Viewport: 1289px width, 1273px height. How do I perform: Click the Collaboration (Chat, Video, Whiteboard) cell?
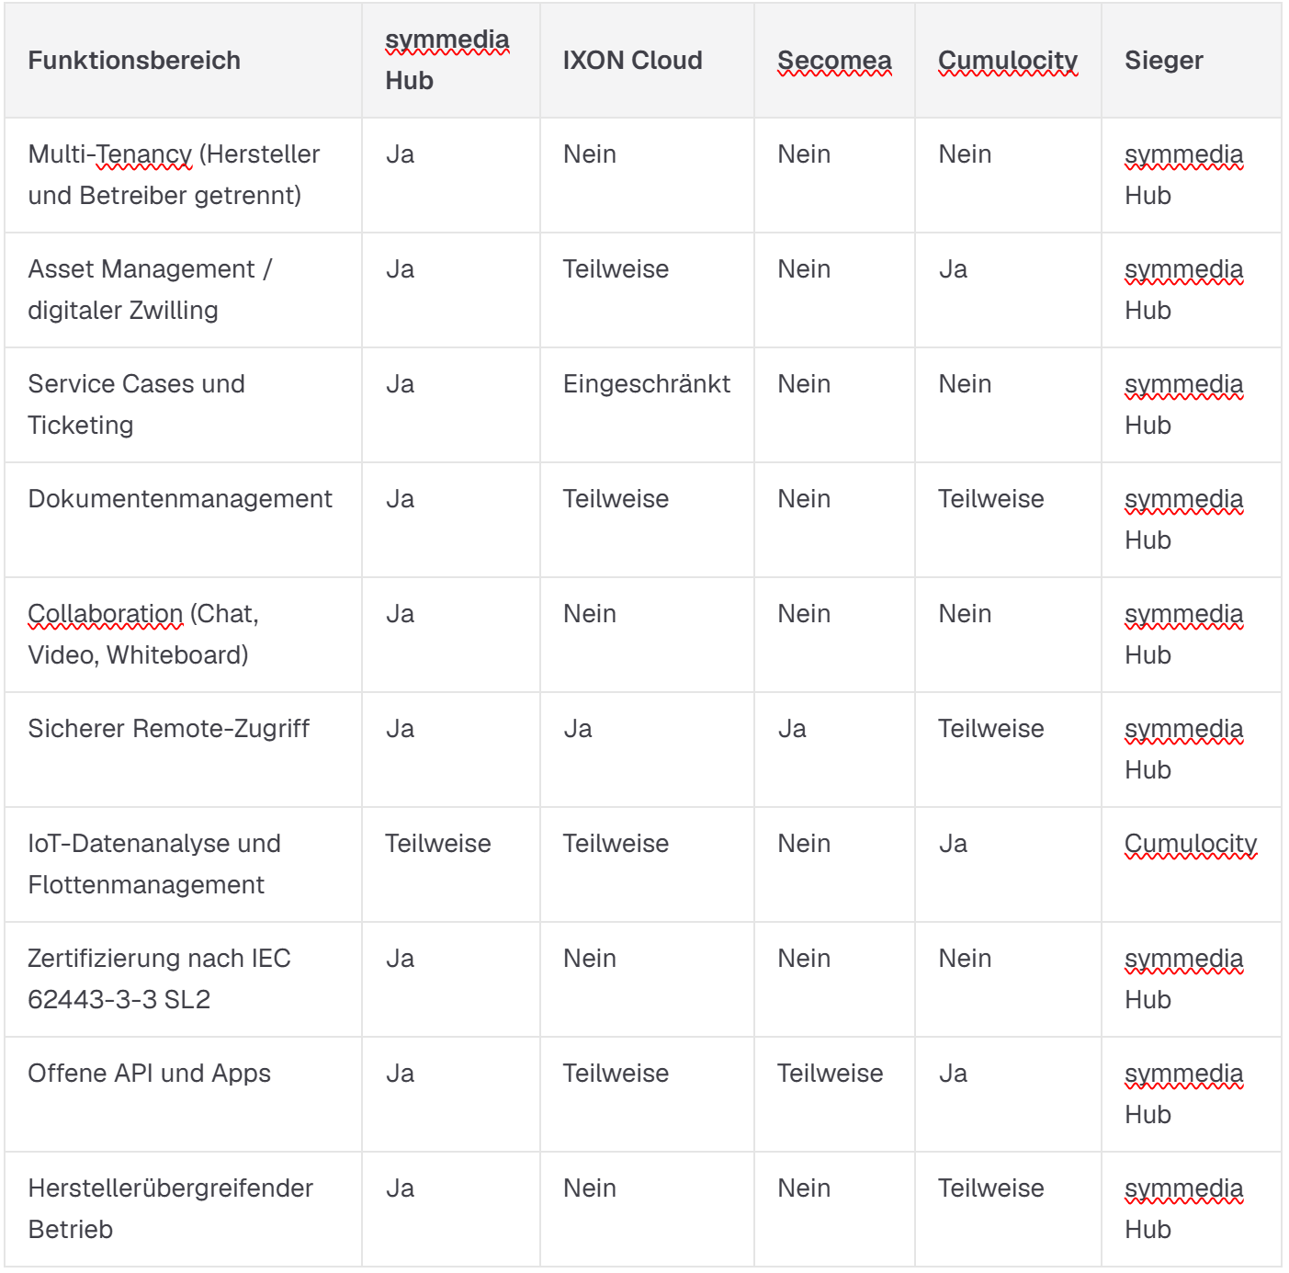coord(183,634)
